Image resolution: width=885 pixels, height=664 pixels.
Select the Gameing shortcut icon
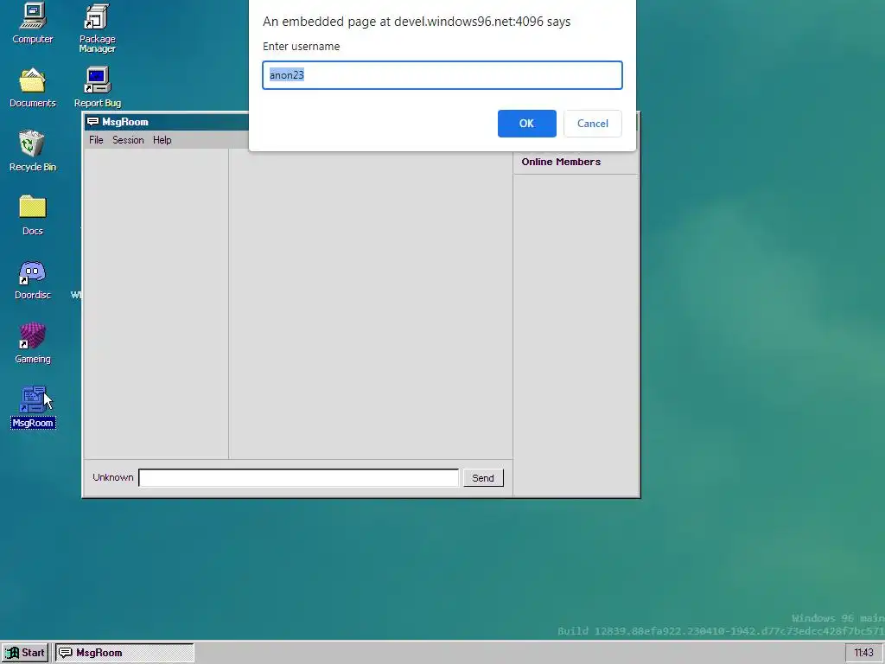pos(33,343)
